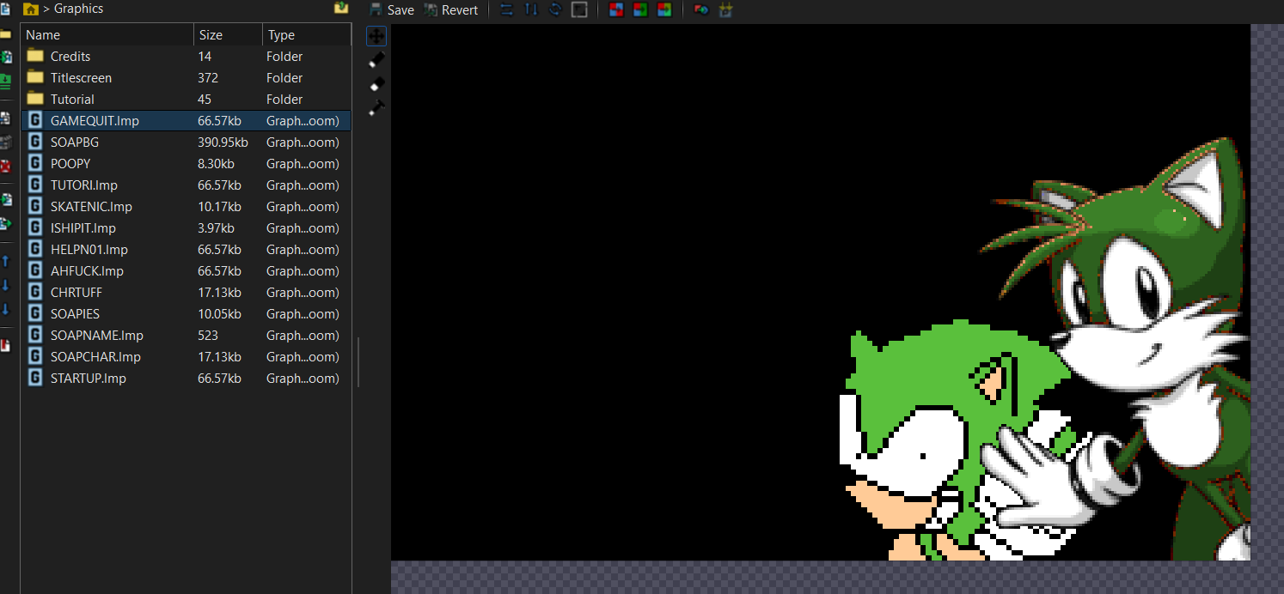Click the yellow arrows optimize icon
This screenshot has height=594, width=1284.
[725, 9]
